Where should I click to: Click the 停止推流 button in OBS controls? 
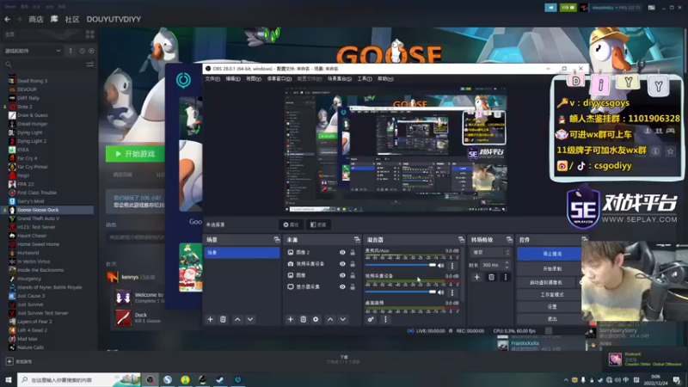(552, 254)
